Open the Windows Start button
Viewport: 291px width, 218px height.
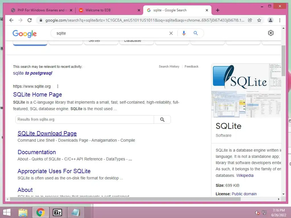(x=7, y=212)
